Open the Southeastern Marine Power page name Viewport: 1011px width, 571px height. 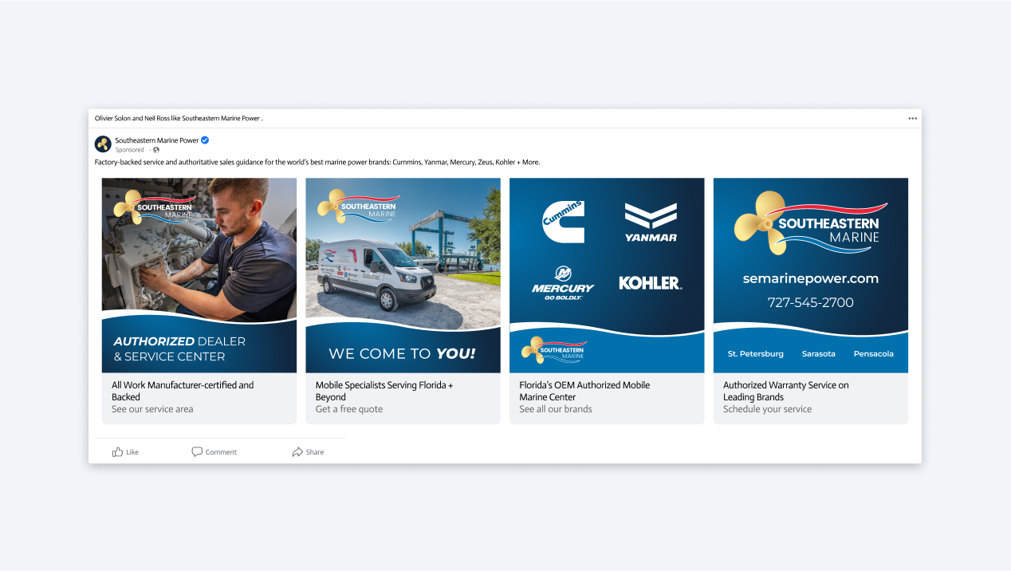pos(157,140)
